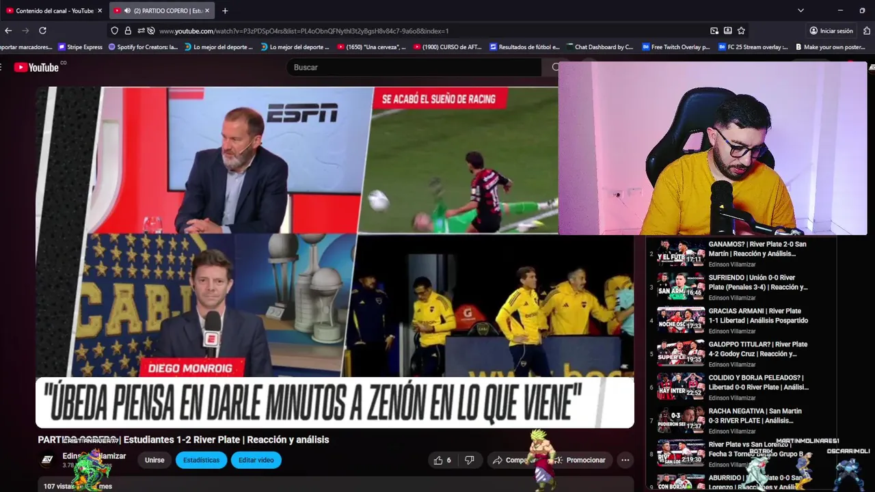
Task: Open the 'Make your own poster' bookmark
Action: tap(830, 47)
